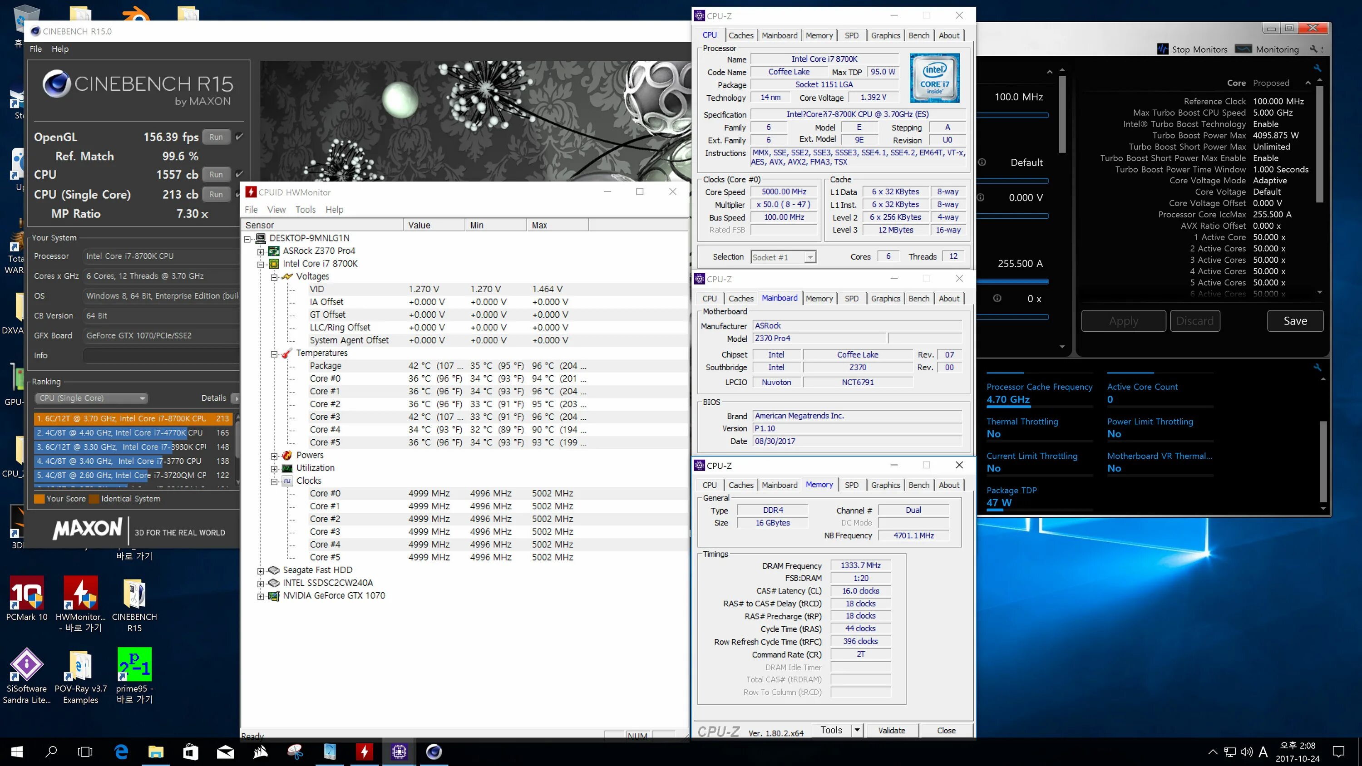Open the Socket #1 selection dropdown
1362x766 pixels.
783,257
